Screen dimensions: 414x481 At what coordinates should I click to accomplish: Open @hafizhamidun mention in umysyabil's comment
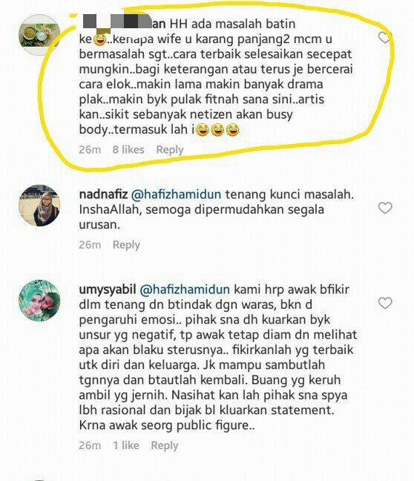click(185, 289)
